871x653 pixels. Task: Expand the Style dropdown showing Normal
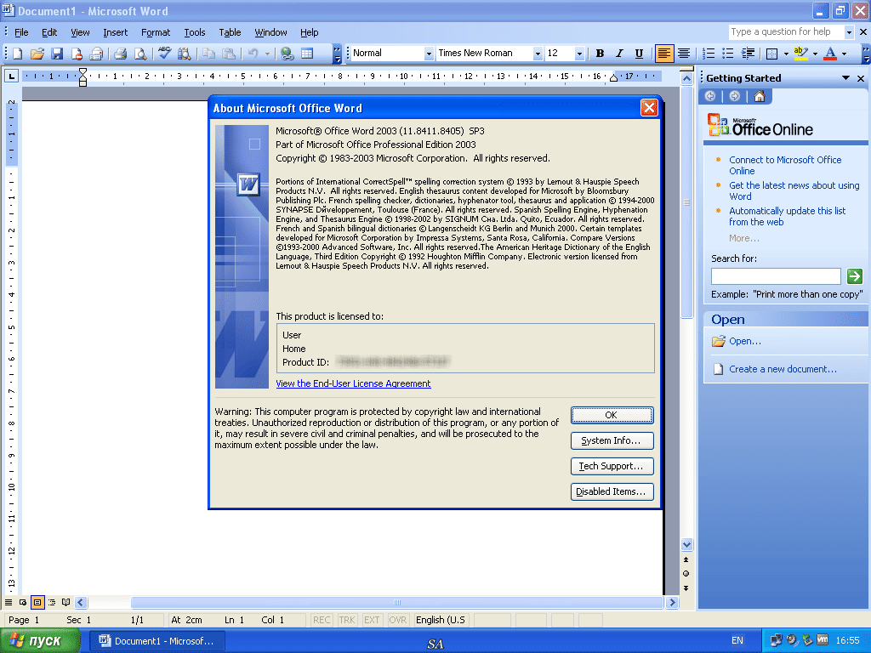pos(429,54)
